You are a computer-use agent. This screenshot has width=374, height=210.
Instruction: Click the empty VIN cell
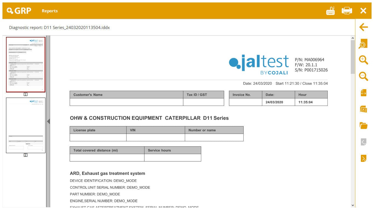point(155,138)
